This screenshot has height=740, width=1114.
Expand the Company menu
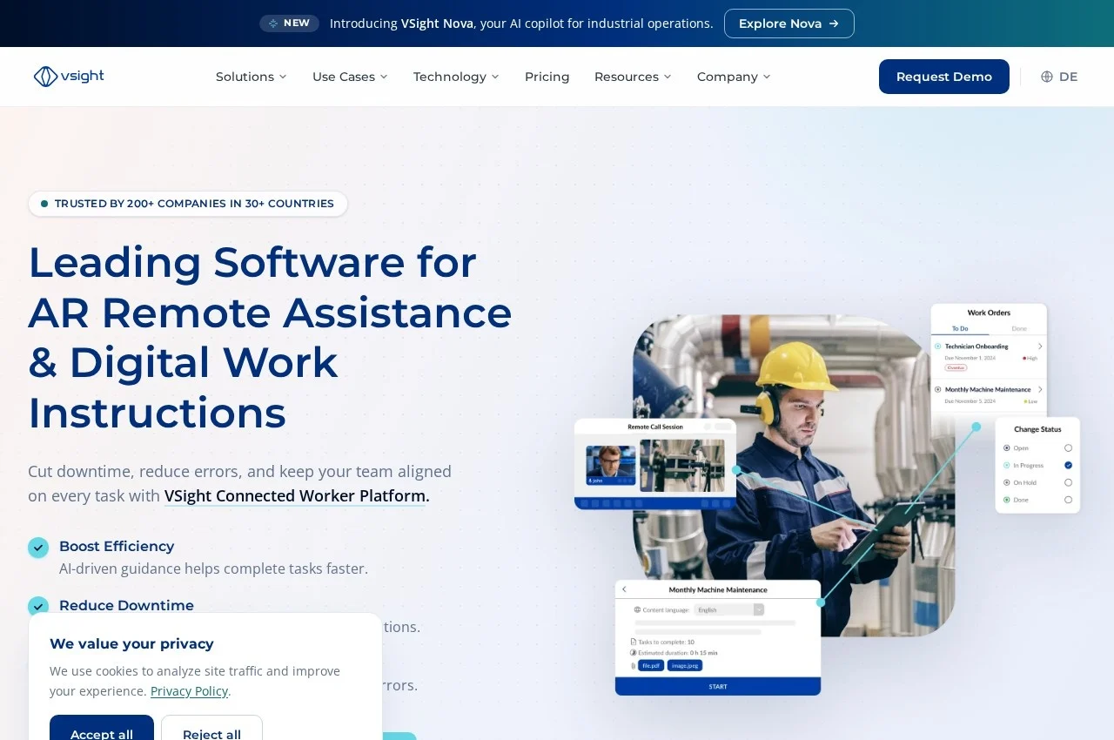(734, 77)
